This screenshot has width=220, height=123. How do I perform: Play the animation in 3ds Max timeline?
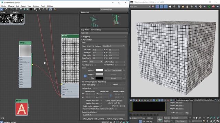pos(197,118)
